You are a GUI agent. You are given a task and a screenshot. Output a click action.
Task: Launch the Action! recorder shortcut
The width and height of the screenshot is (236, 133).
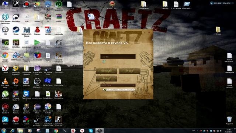point(16,120)
